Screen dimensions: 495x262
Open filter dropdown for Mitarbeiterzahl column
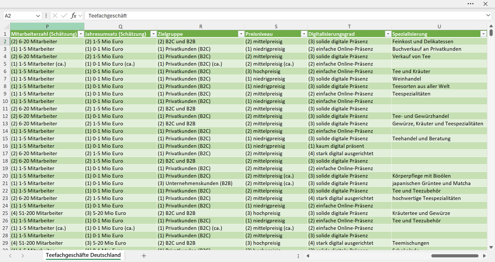(81, 34)
